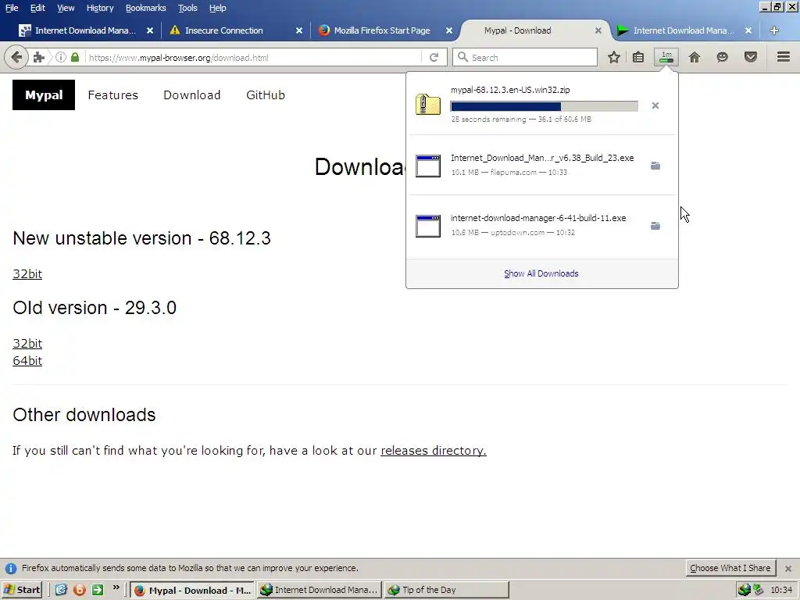Open the Download nav link
The height and width of the screenshot is (600, 800).
[x=192, y=95]
